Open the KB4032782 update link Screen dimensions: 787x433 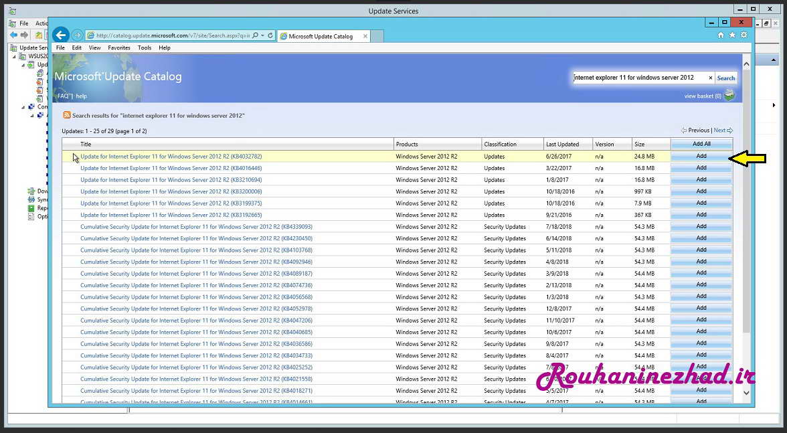[x=171, y=156]
